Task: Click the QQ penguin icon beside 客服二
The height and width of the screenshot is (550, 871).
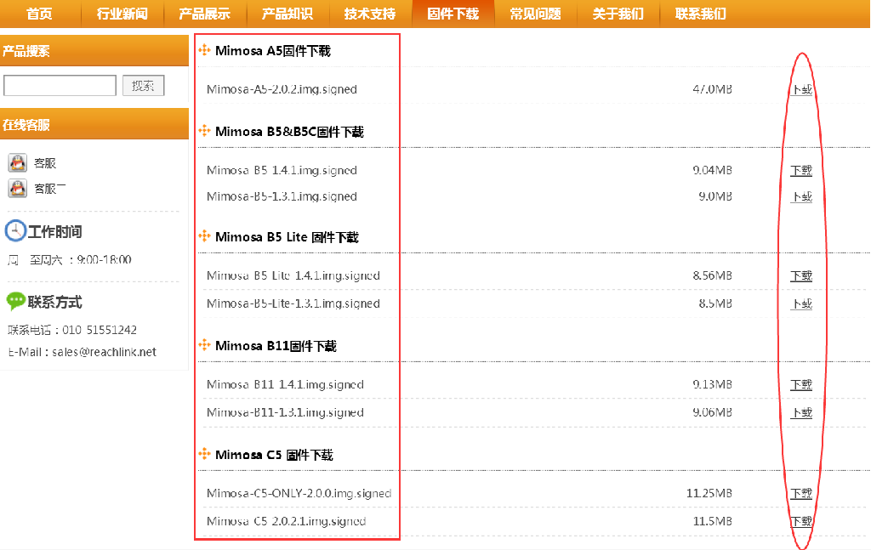Action: point(18,189)
